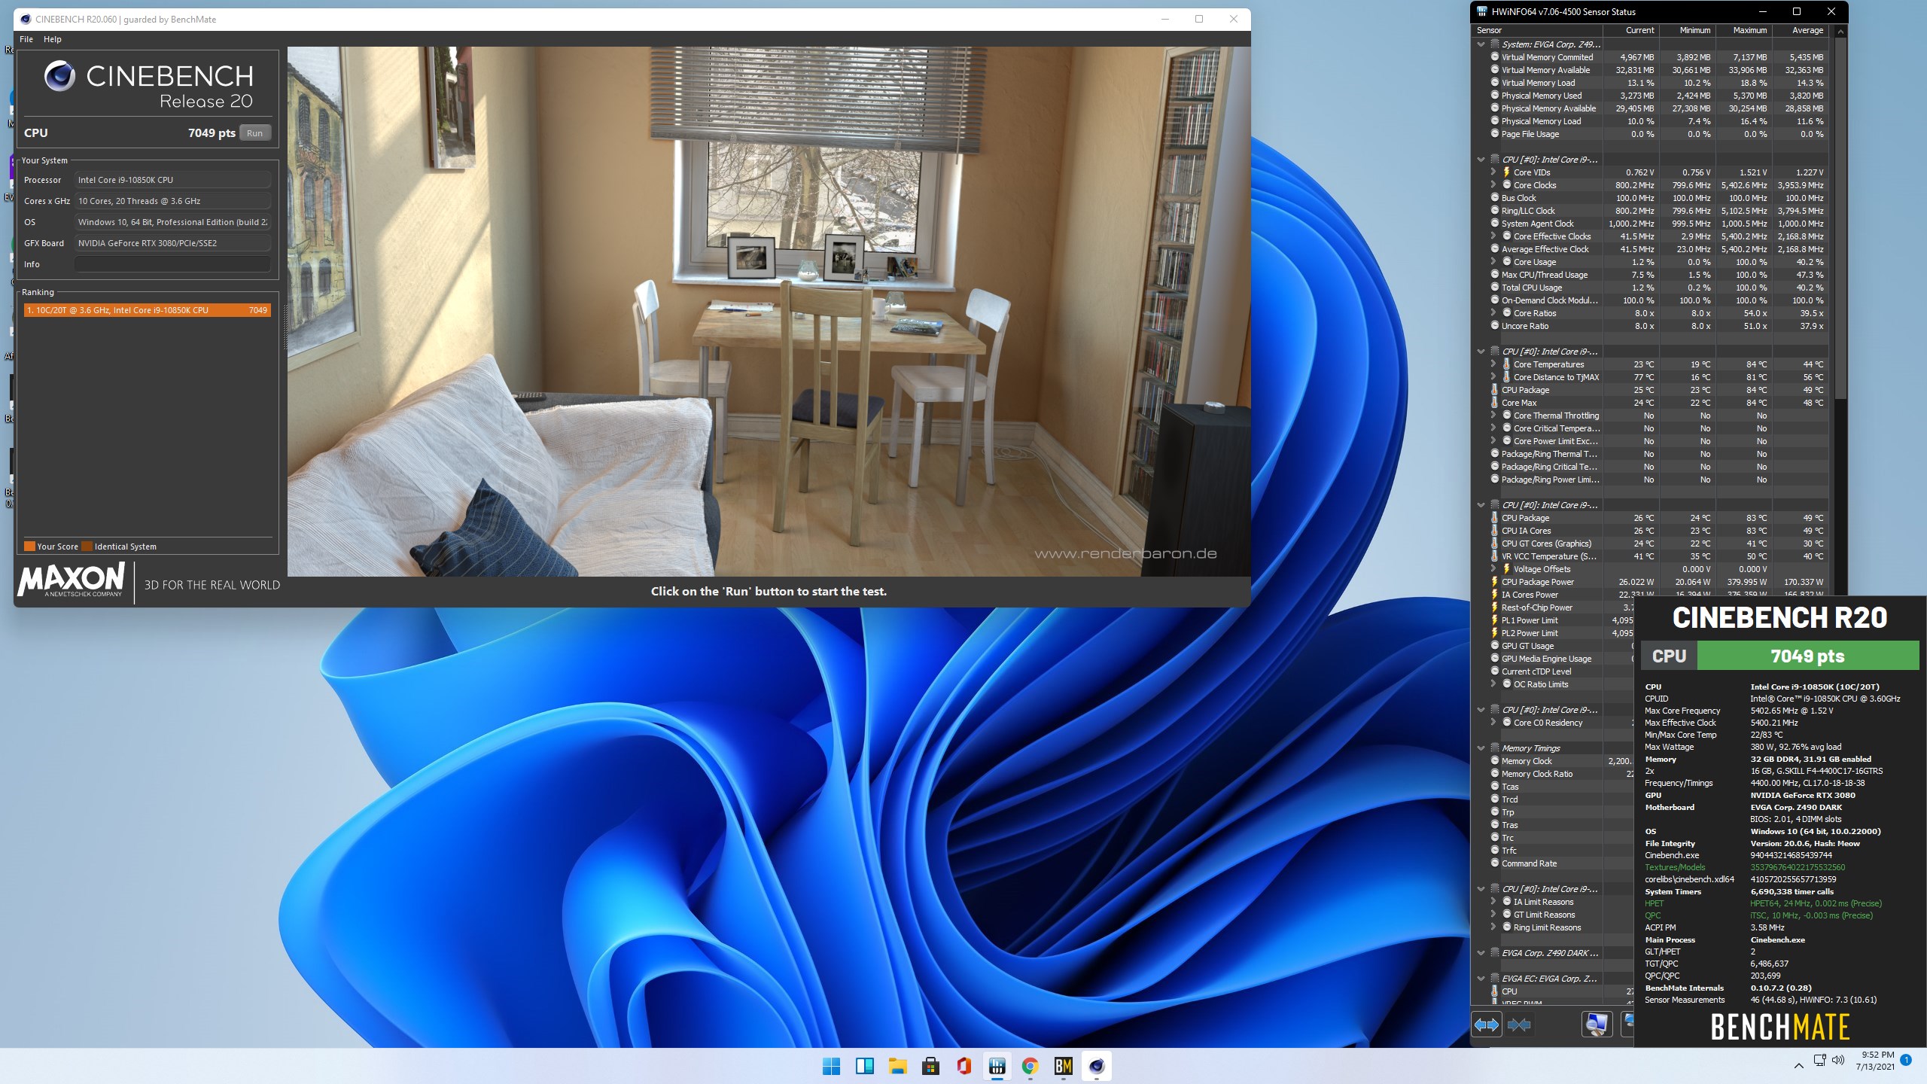The width and height of the screenshot is (1927, 1084).
Task: Open the Help menu in Cinebench
Action: (53, 39)
